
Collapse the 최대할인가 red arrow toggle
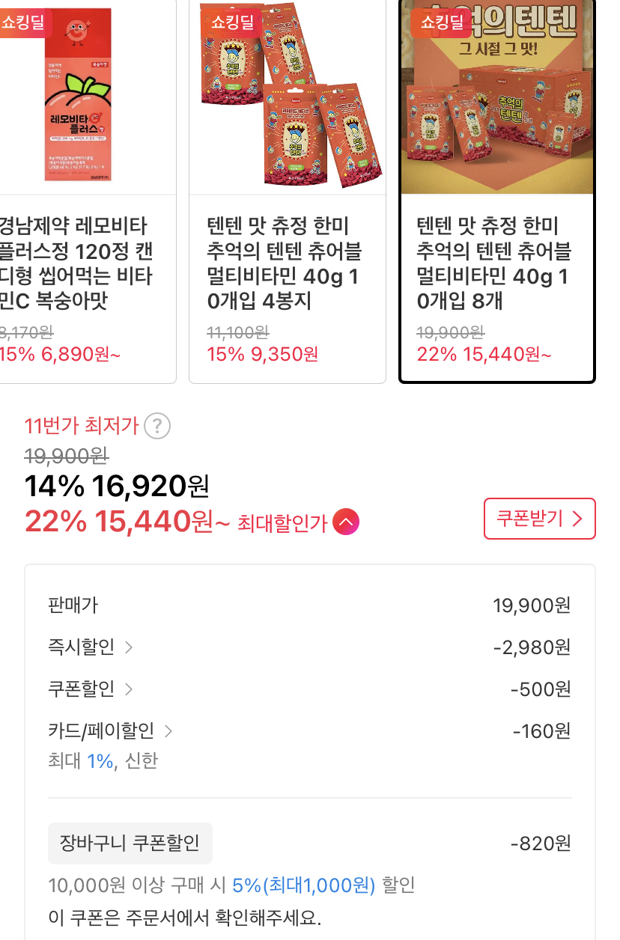[346, 522]
